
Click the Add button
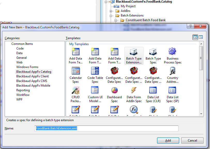point(168,140)
